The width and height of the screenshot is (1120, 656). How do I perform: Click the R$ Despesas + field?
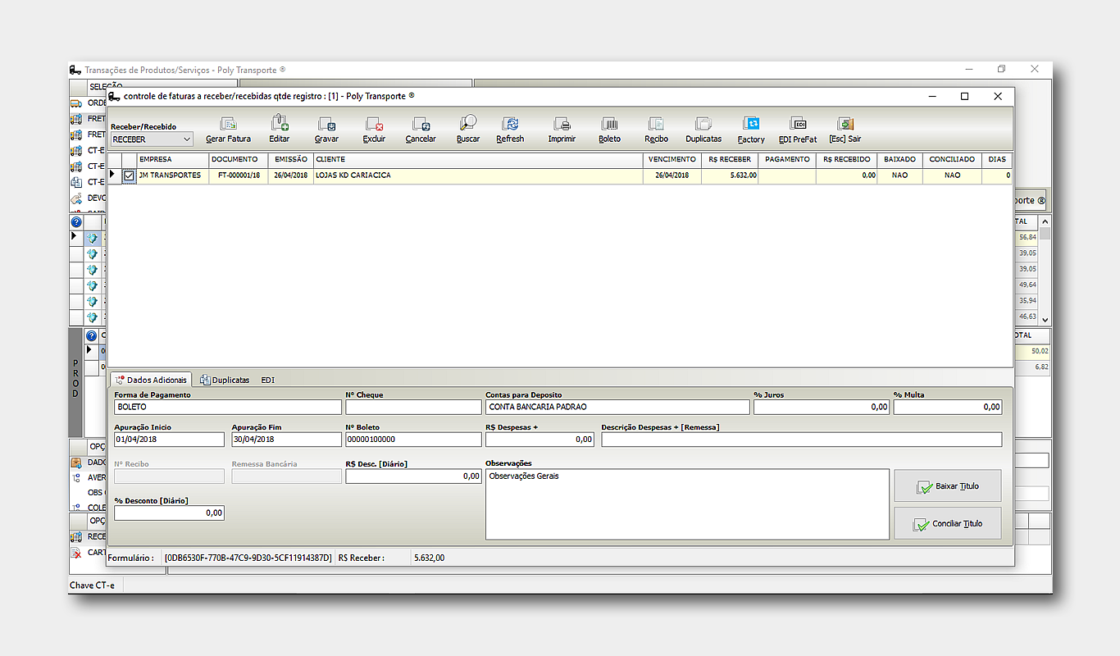[540, 440]
